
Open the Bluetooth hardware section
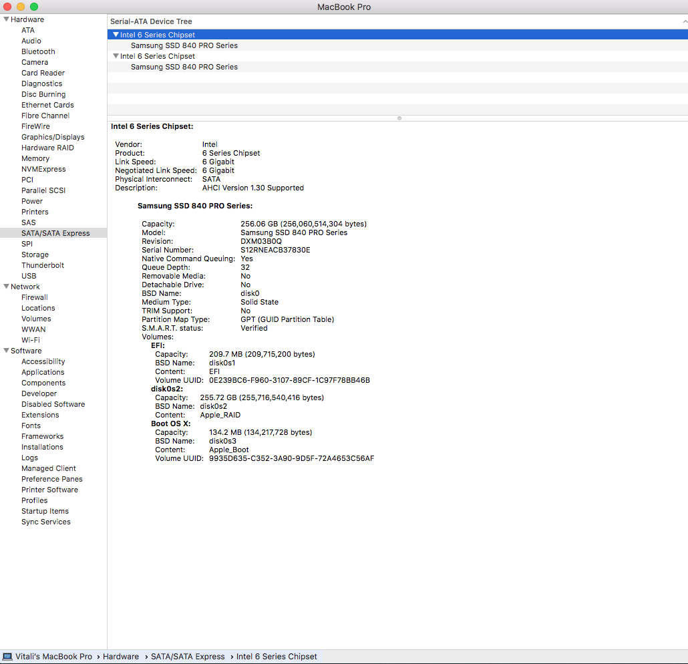click(38, 51)
